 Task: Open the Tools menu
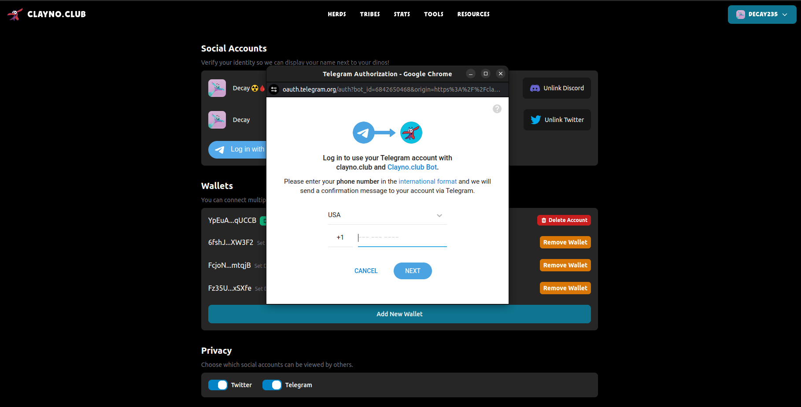(x=434, y=14)
